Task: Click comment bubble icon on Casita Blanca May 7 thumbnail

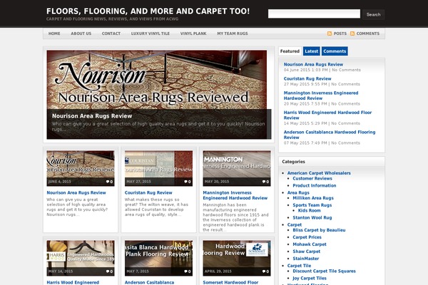Action: [x=185, y=271]
